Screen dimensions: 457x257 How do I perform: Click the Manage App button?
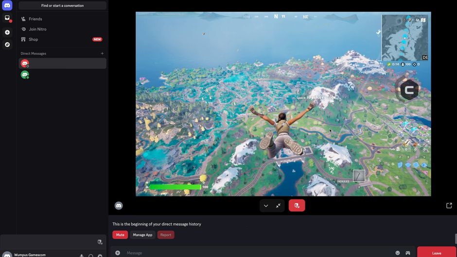click(142, 235)
